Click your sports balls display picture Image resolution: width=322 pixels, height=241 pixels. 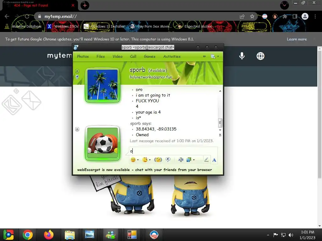tap(103, 143)
